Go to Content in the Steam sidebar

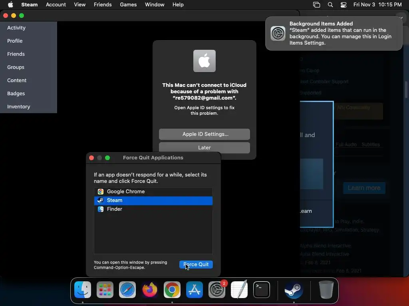(17, 80)
